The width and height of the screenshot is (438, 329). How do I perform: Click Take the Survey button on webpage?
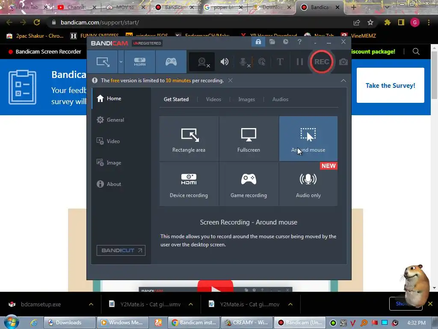pos(390,85)
